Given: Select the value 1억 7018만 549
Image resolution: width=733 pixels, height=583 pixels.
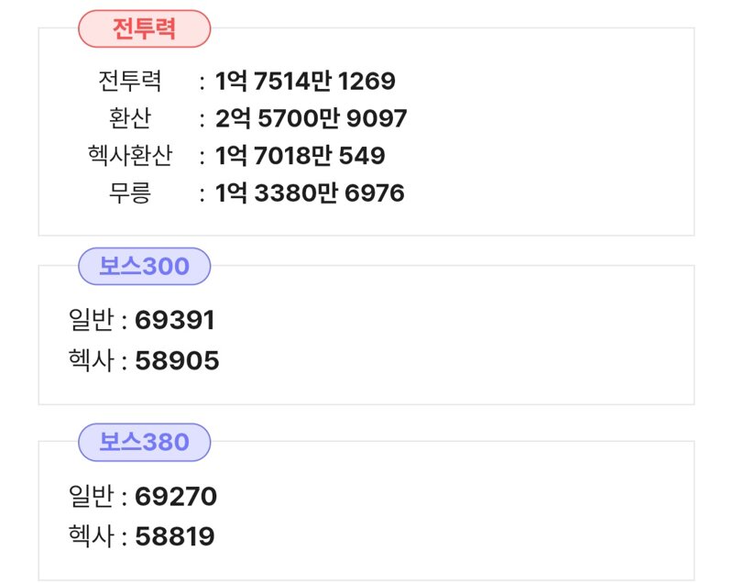Looking at the screenshot, I should pos(301,156).
